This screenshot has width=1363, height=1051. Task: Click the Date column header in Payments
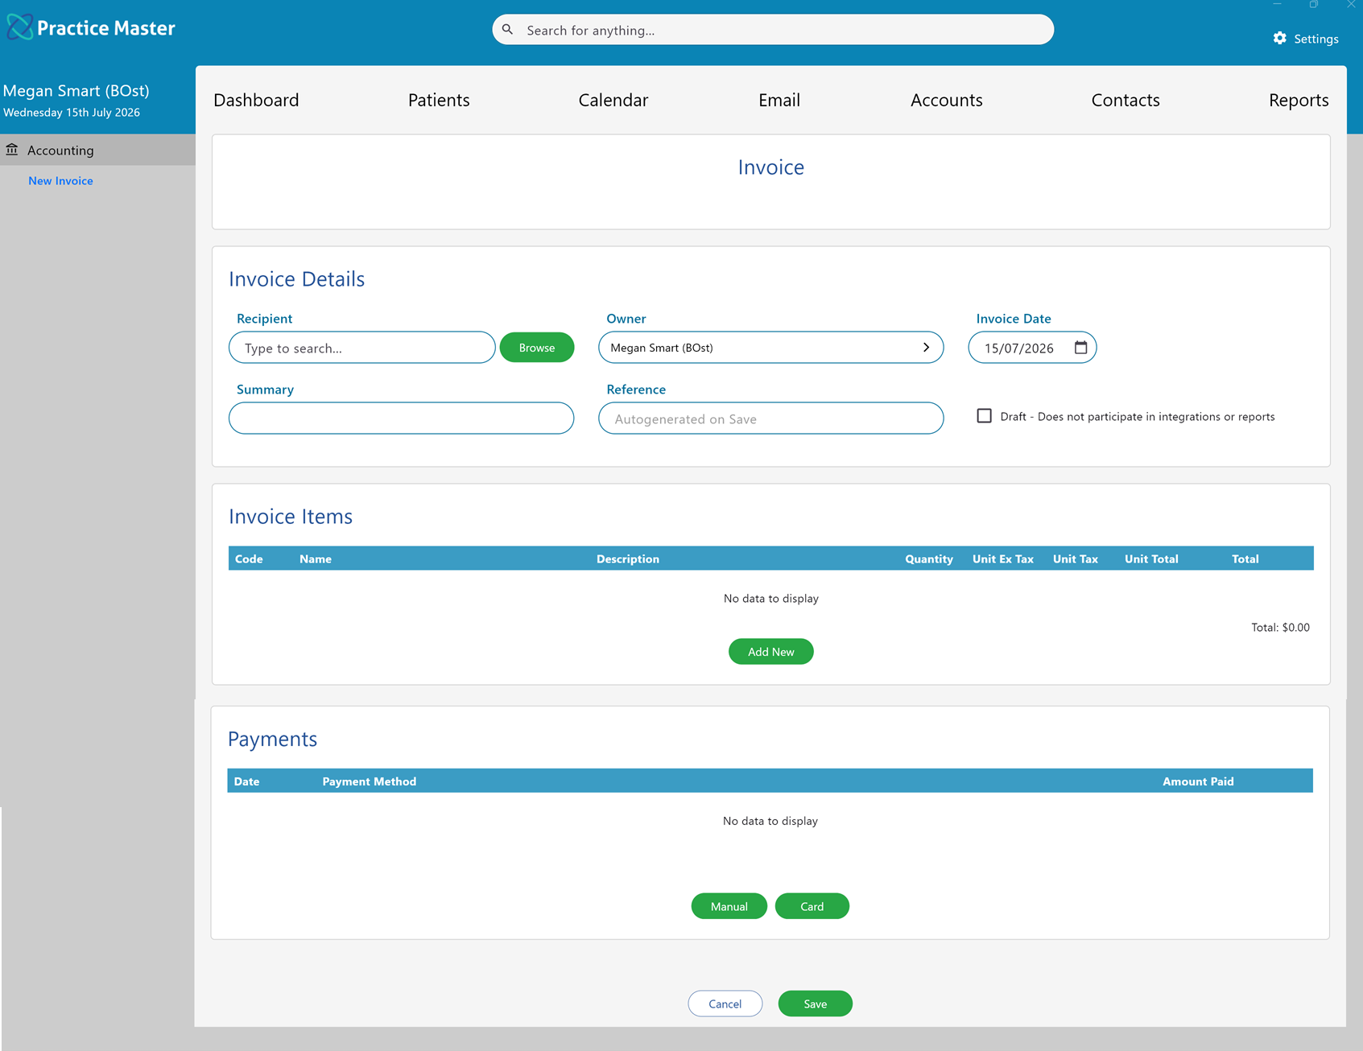tap(246, 781)
